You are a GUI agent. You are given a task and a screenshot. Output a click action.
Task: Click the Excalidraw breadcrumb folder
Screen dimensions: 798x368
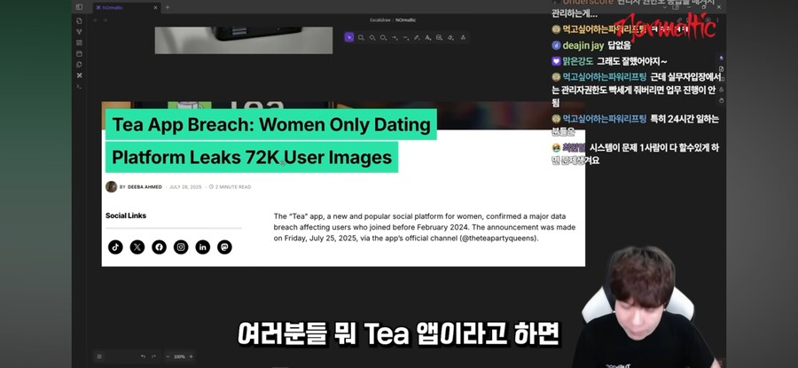pos(379,20)
